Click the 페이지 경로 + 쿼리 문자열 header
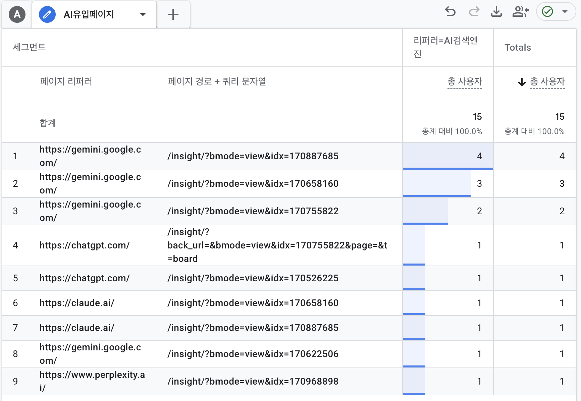Image resolution: width=581 pixels, height=401 pixels. point(217,81)
